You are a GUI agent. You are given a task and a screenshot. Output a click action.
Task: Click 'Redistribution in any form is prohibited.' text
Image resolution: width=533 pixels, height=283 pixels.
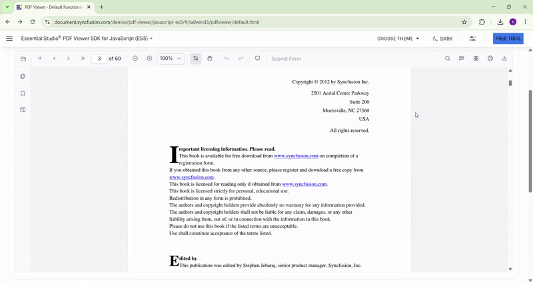[x=211, y=198]
